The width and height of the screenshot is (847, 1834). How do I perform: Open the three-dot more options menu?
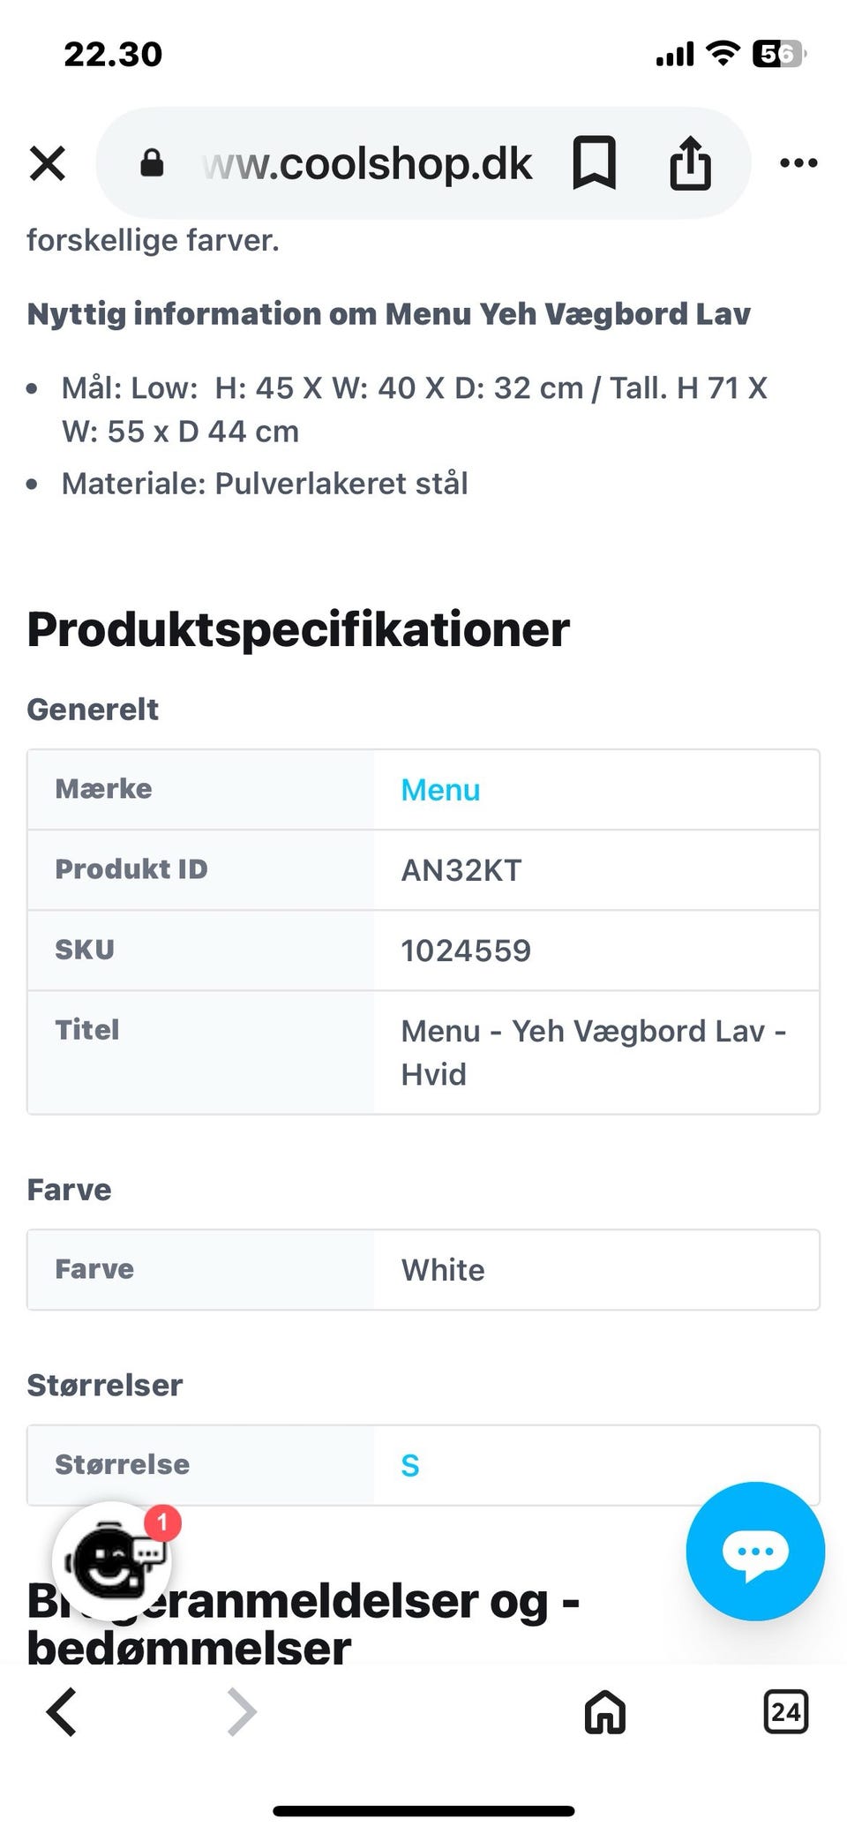point(798,163)
